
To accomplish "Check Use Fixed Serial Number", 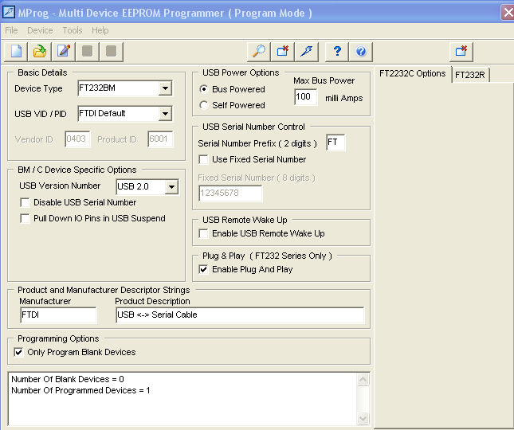I will click(x=203, y=159).
